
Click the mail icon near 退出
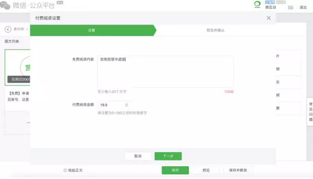pyautogui.click(x=290, y=7)
